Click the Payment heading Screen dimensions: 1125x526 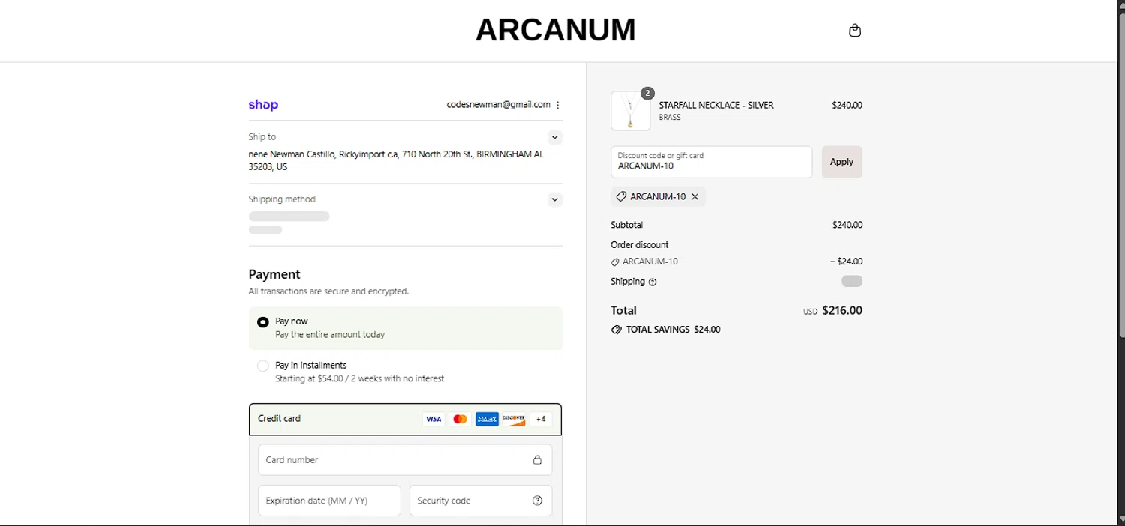[274, 274]
